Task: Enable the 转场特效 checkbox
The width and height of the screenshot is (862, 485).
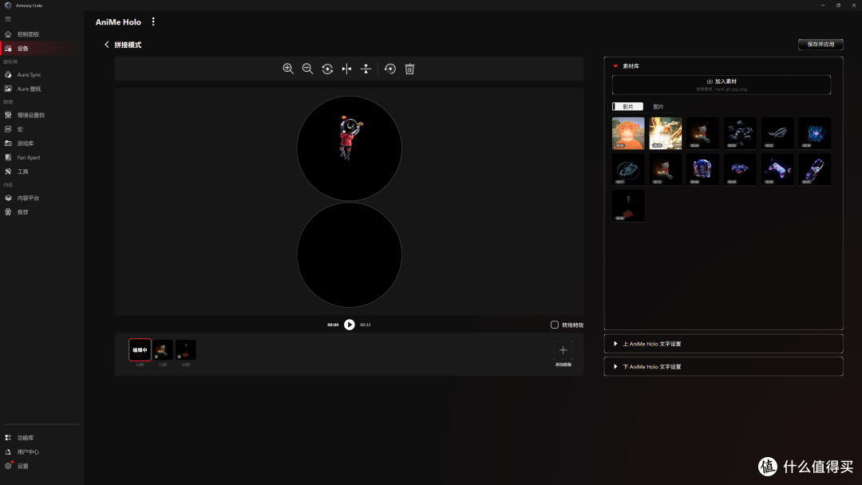Action: click(x=555, y=325)
